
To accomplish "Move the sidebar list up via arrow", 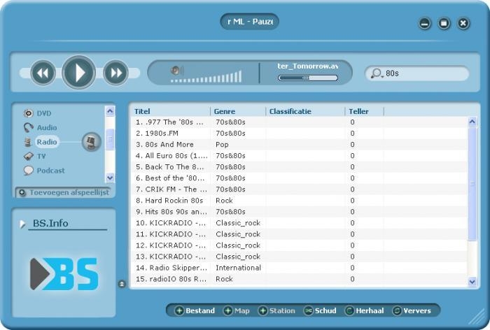I will coord(110,111).
